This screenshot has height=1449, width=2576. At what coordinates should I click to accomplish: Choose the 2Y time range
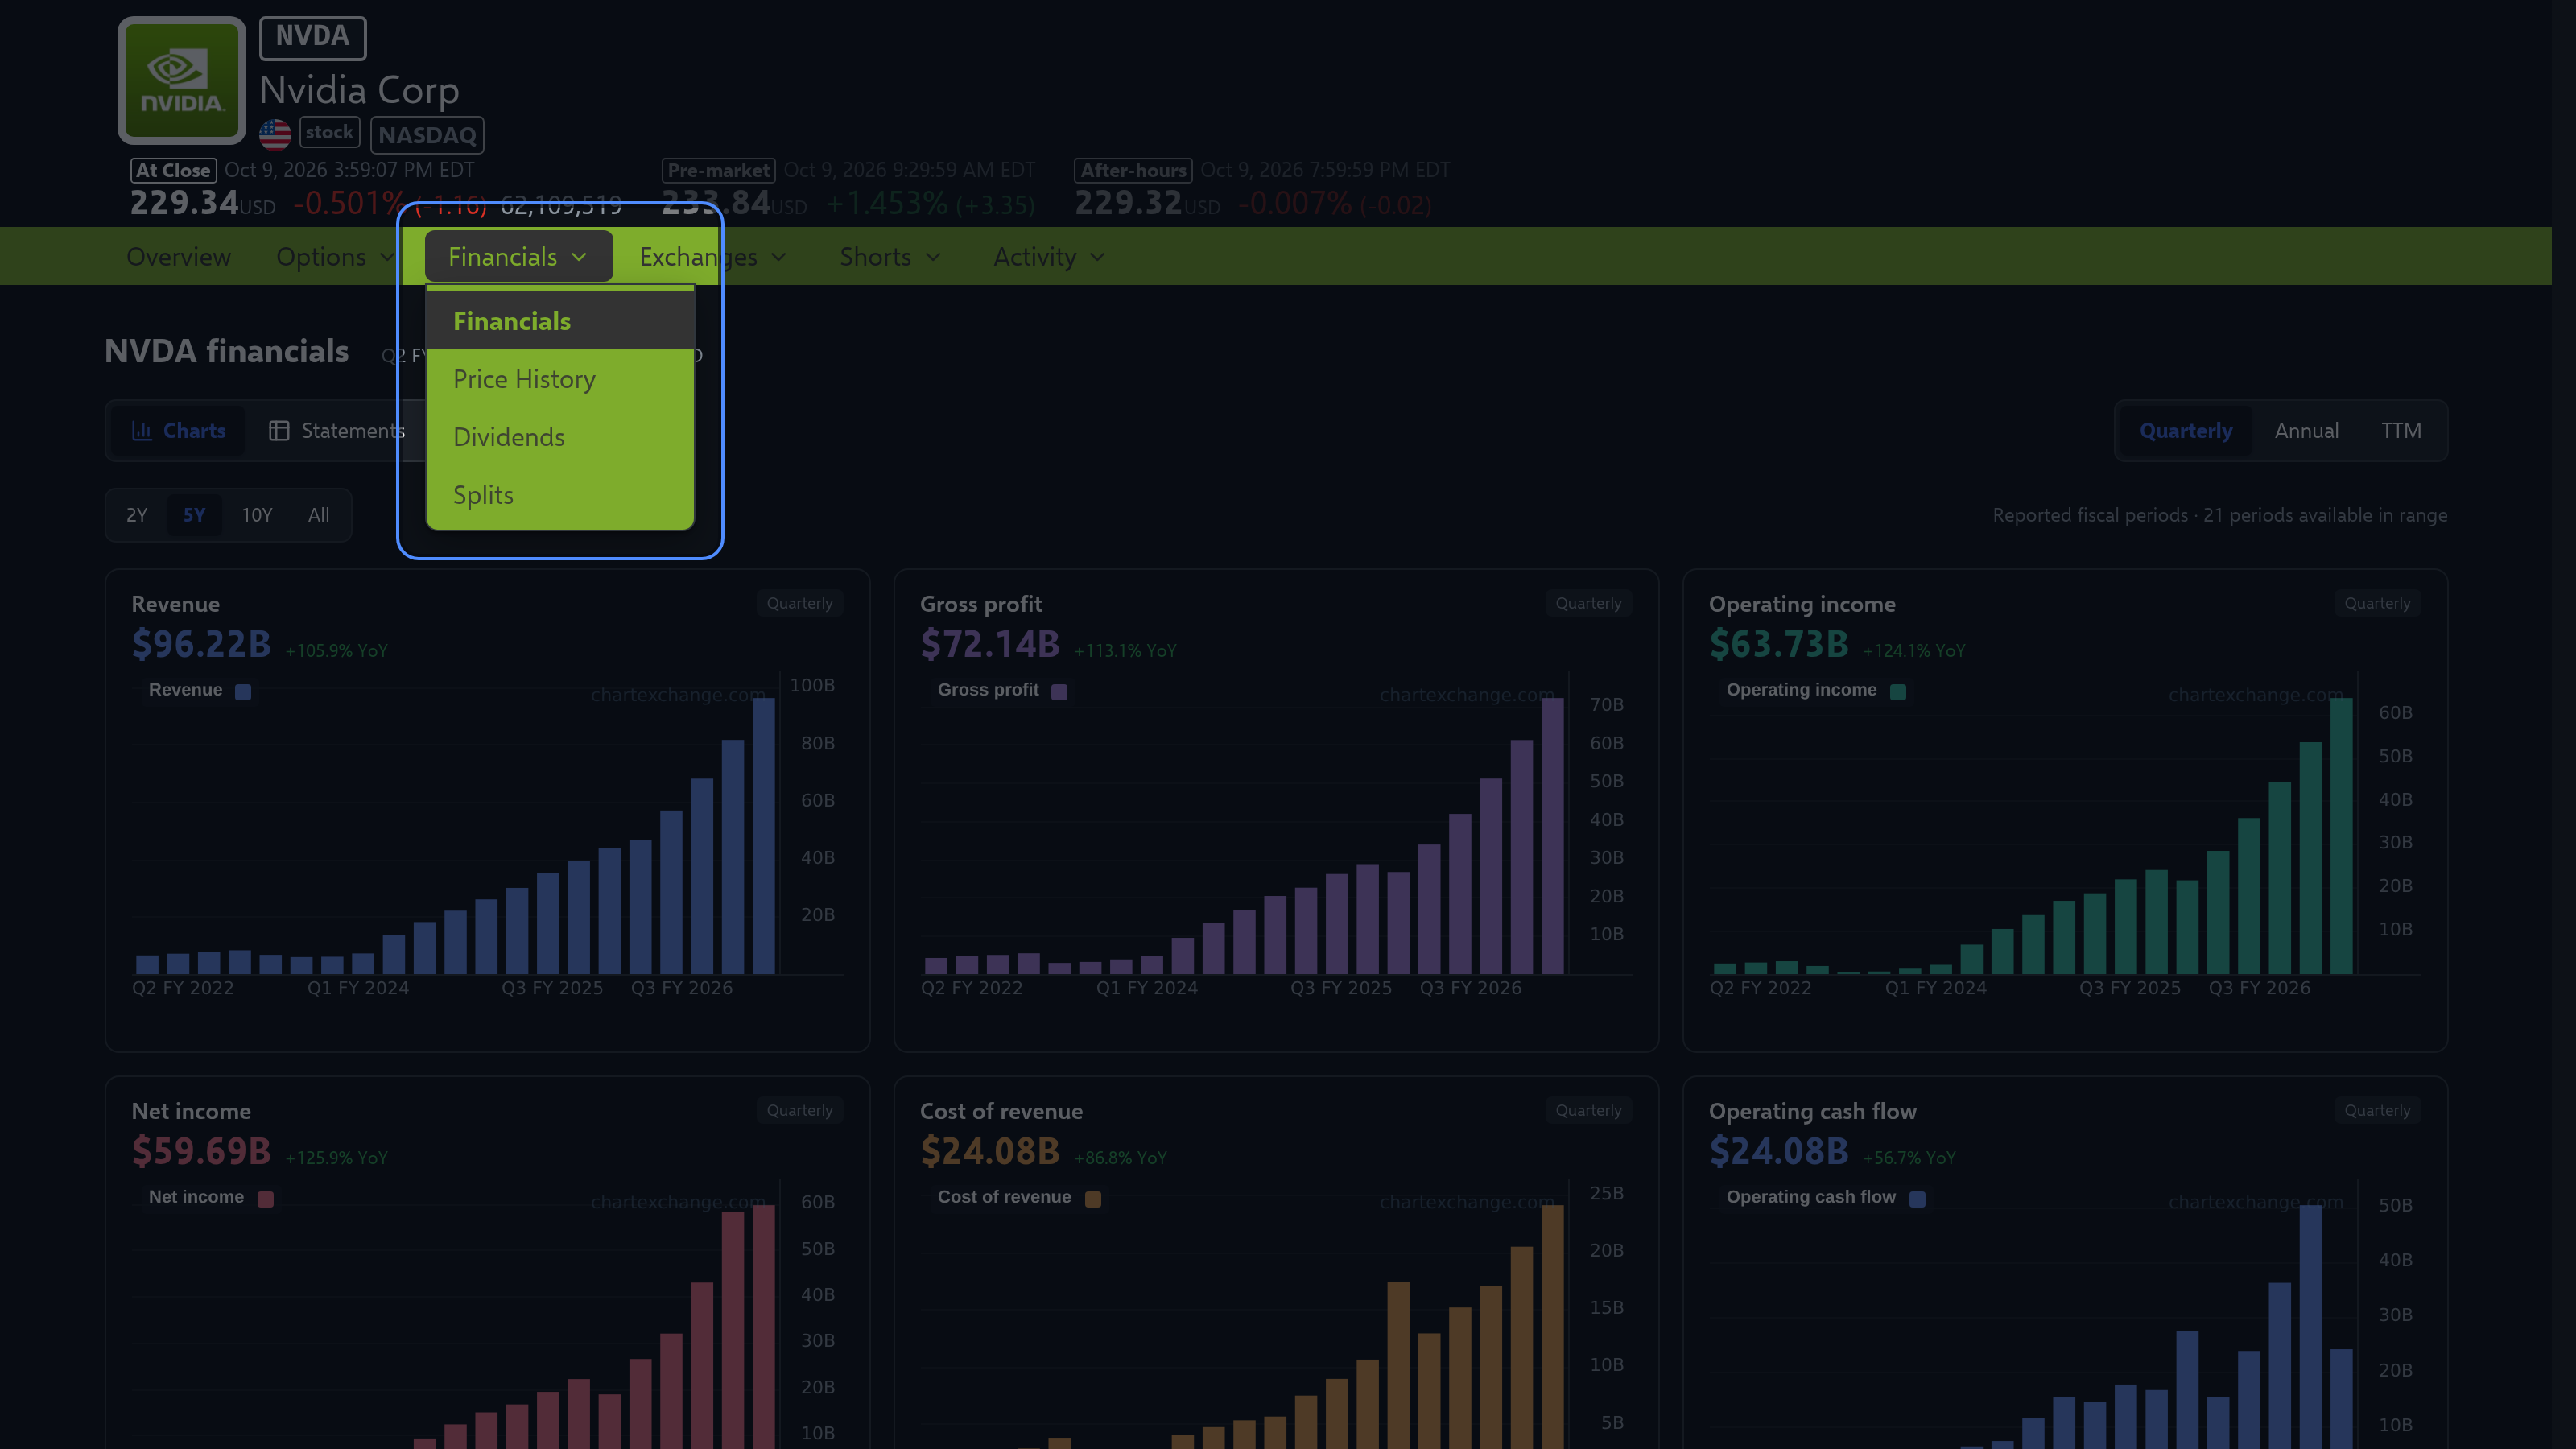[137, 515]
